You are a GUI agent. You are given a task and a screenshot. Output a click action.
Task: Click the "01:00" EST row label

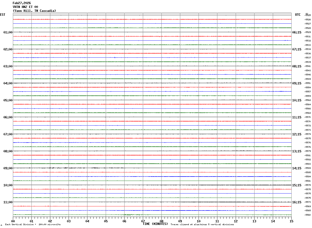(x=8, y=32)
